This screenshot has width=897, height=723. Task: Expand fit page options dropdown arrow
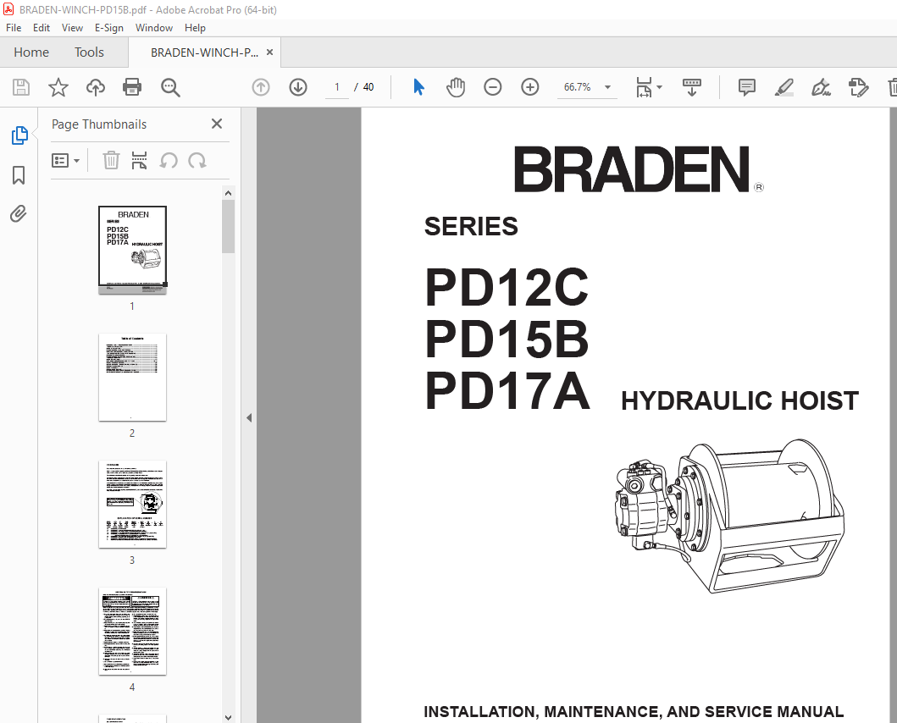(x=659, y=87)
